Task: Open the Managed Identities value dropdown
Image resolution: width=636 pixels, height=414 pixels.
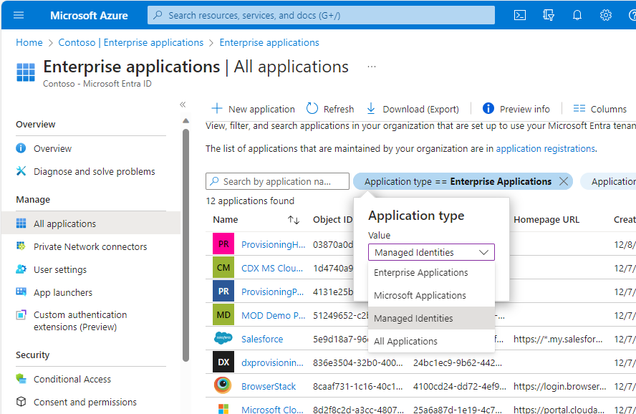Action: coord(430,252)
